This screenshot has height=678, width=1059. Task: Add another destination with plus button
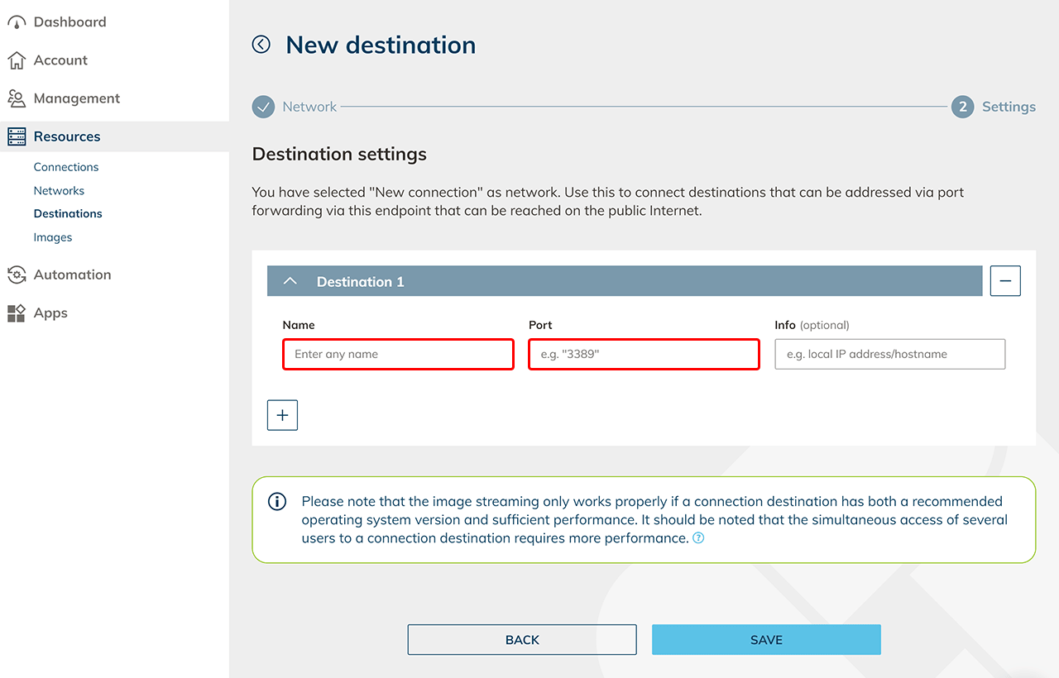click(x=282, y=415)
